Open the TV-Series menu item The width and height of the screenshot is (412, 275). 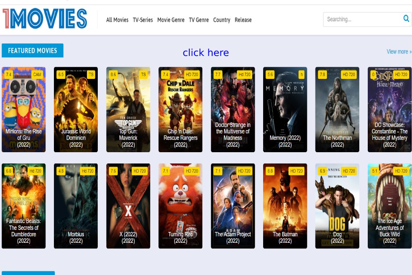point(143,20)
